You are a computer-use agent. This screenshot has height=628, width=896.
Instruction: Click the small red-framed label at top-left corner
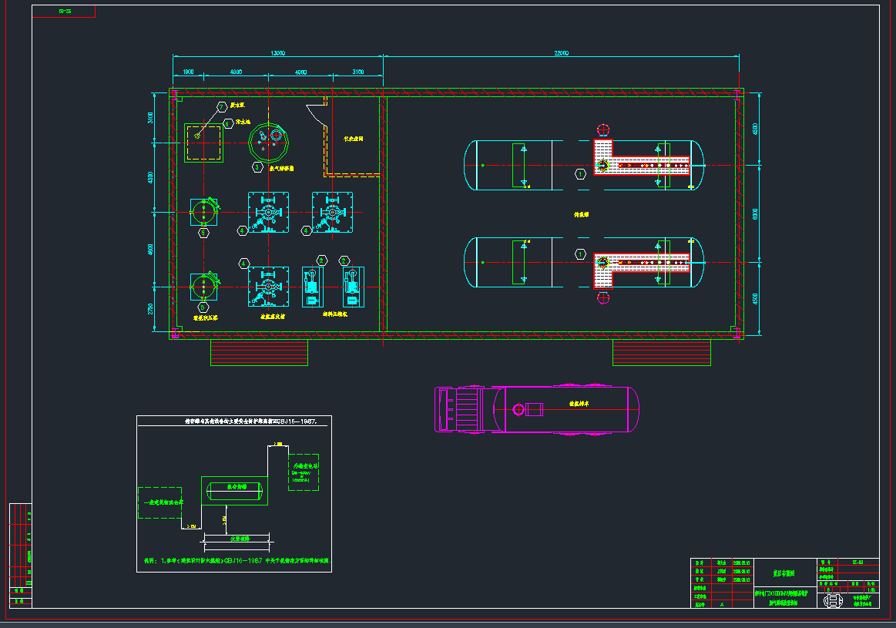(65, 12)
